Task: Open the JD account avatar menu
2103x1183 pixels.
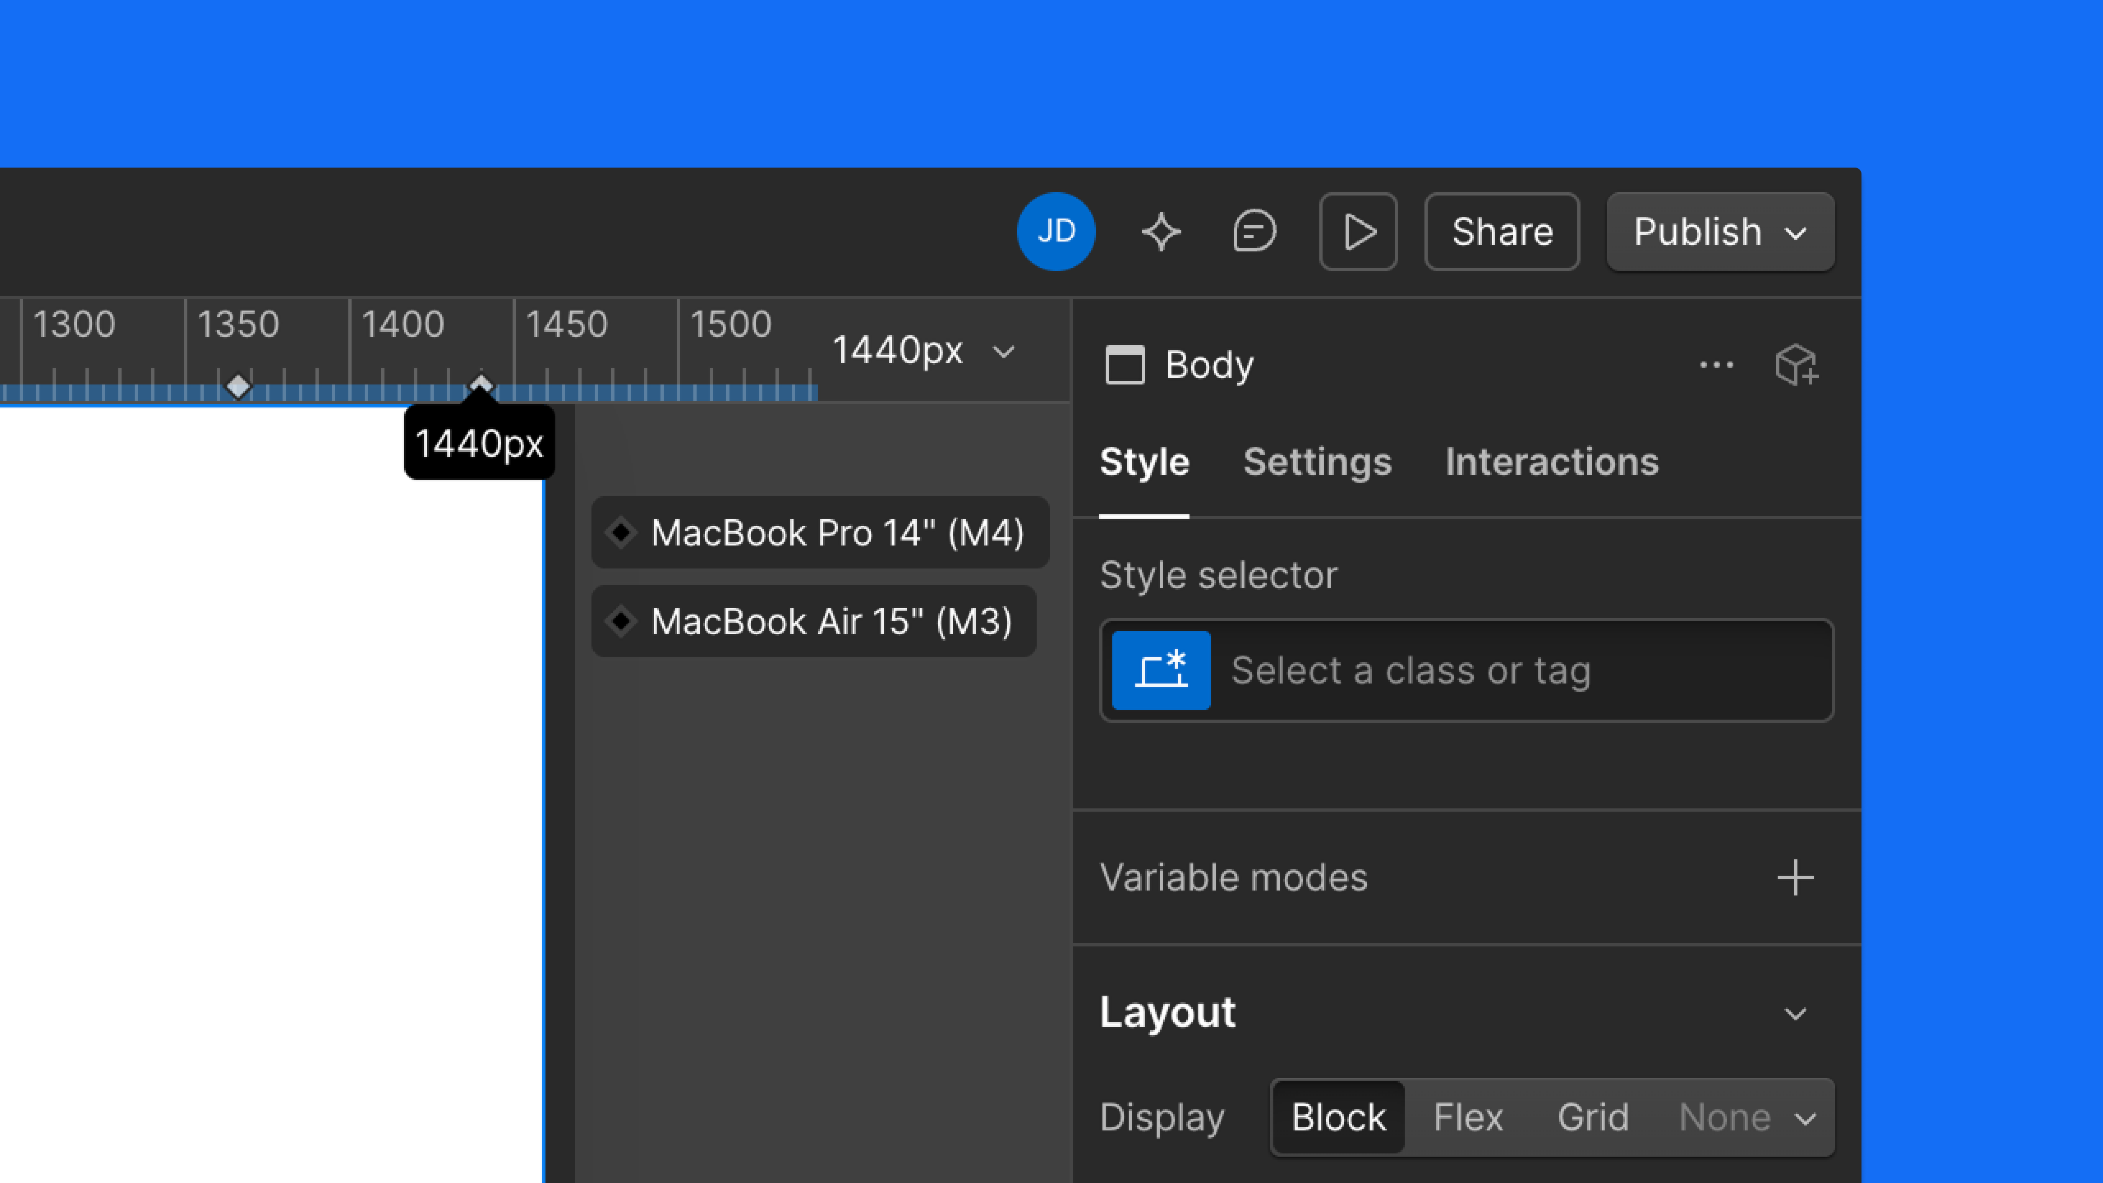Action: (1056, 231)
